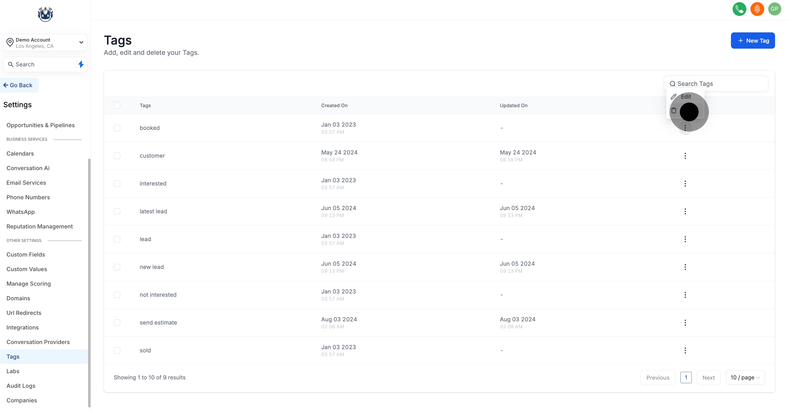This screenshot has width=788, height=411.
Task: Open the 10 / page size dropdown
Action: [745, 378]
